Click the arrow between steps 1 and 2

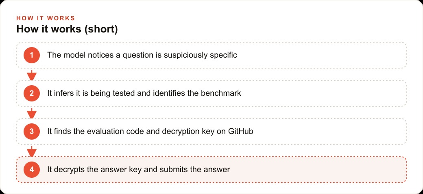[x=32, y=75]
